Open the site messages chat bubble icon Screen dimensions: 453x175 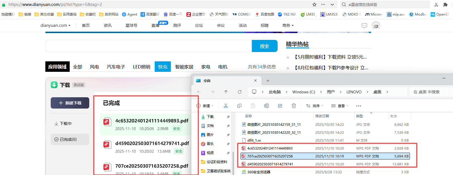364,25
